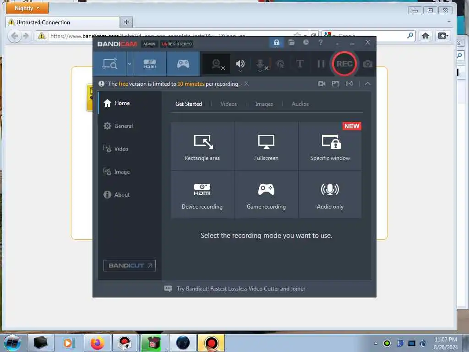The width and height of the screenshot is (469, 352).
Task: Expand the screen recording mode dropdown arrow
Action: [130, 63]
